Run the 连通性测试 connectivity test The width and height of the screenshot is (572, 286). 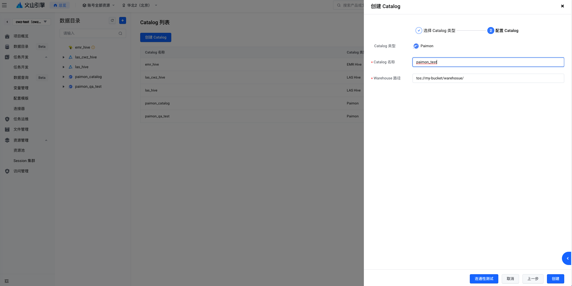pos(484,279)
